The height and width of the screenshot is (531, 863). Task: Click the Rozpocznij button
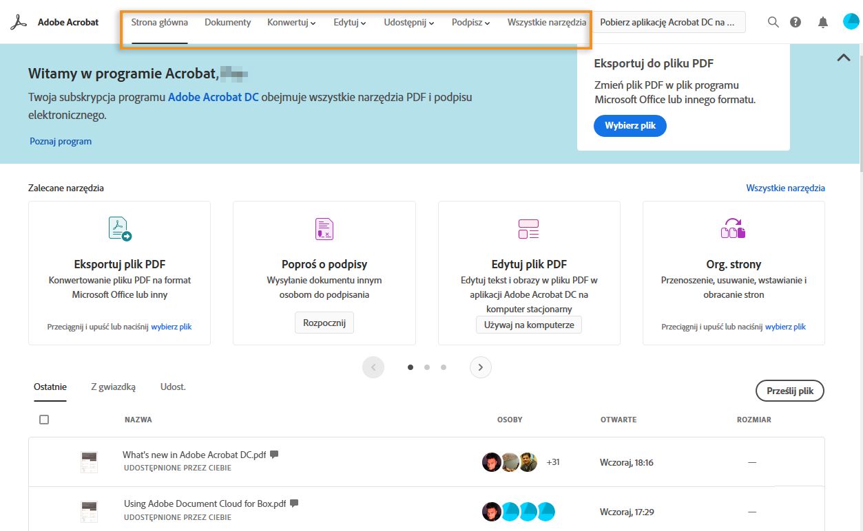pos(324,323)
